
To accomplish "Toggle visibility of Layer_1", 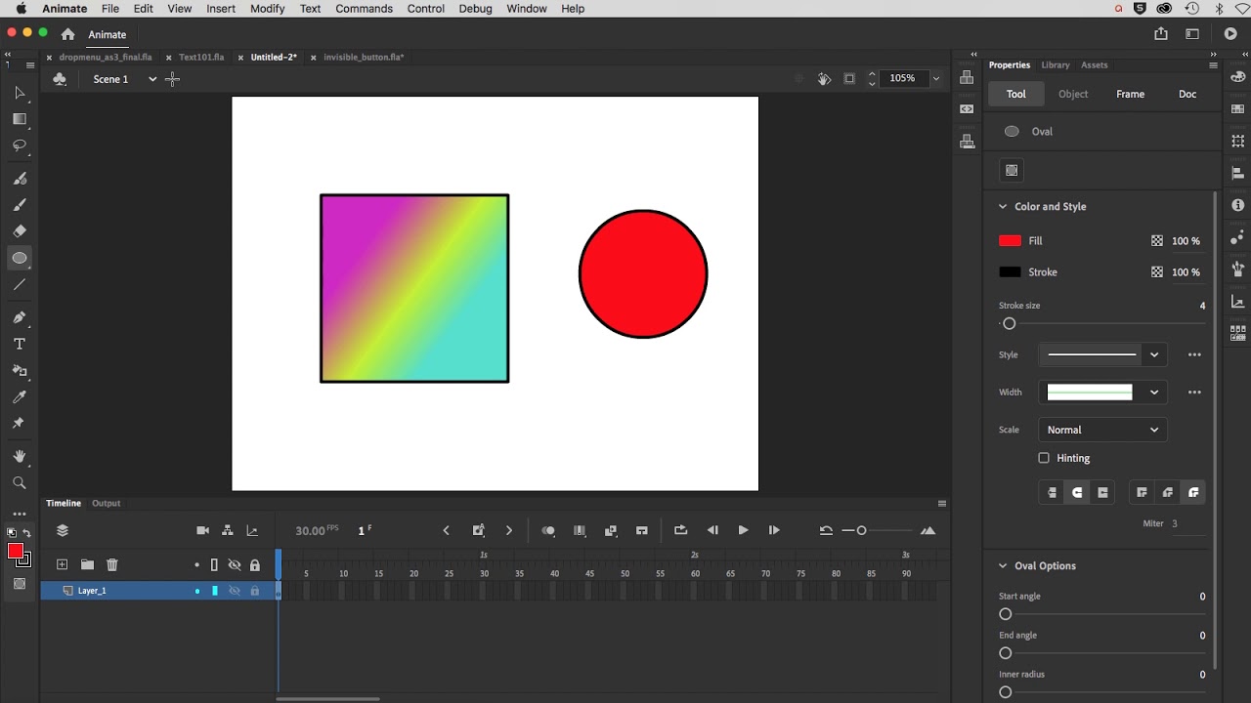I will coord(235,591).
